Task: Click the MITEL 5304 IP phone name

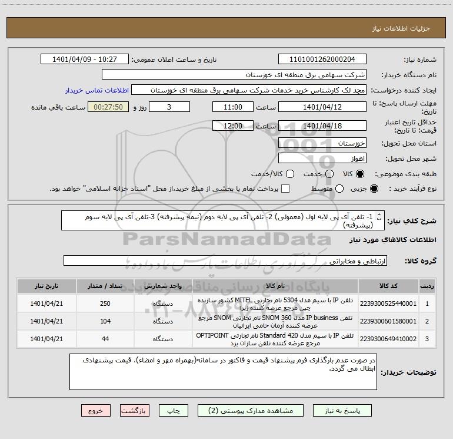Action: coord(275,304)
